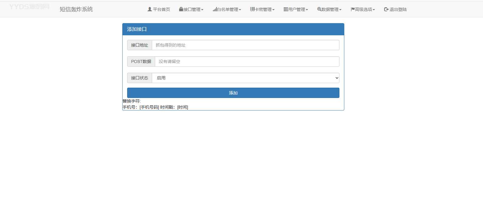The width and height of the screenshot is (483, 206).
Task: Click the user icon beside 平台首页
Action: [x=150, y=9]
